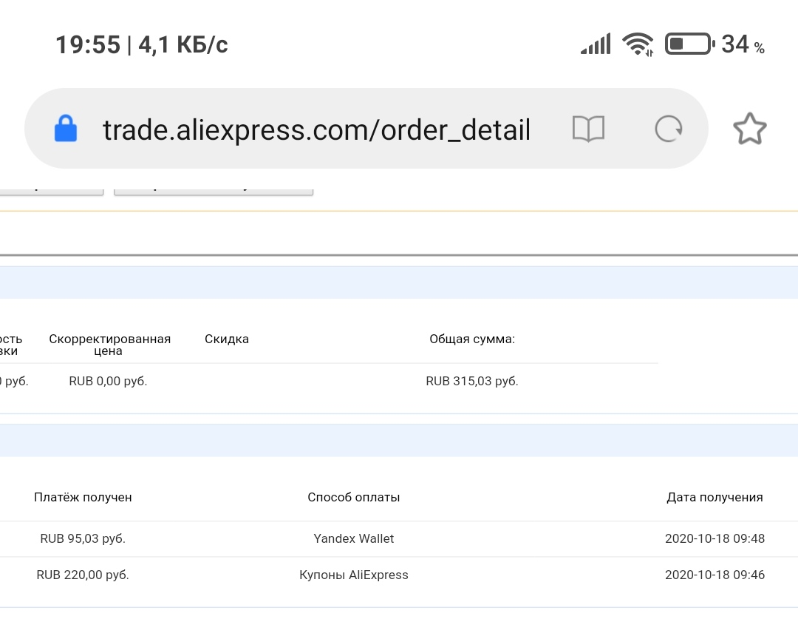
Task: Click the Способ оплаты column header
Action: (354, 497)
